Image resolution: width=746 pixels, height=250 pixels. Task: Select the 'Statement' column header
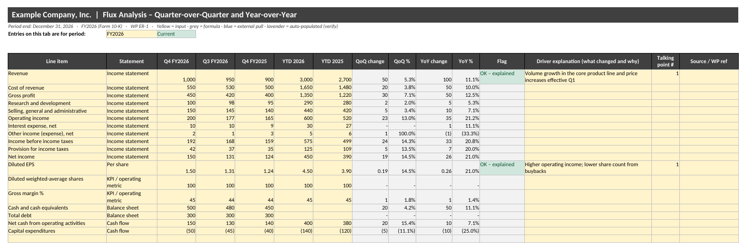click(x=132, y=61)
